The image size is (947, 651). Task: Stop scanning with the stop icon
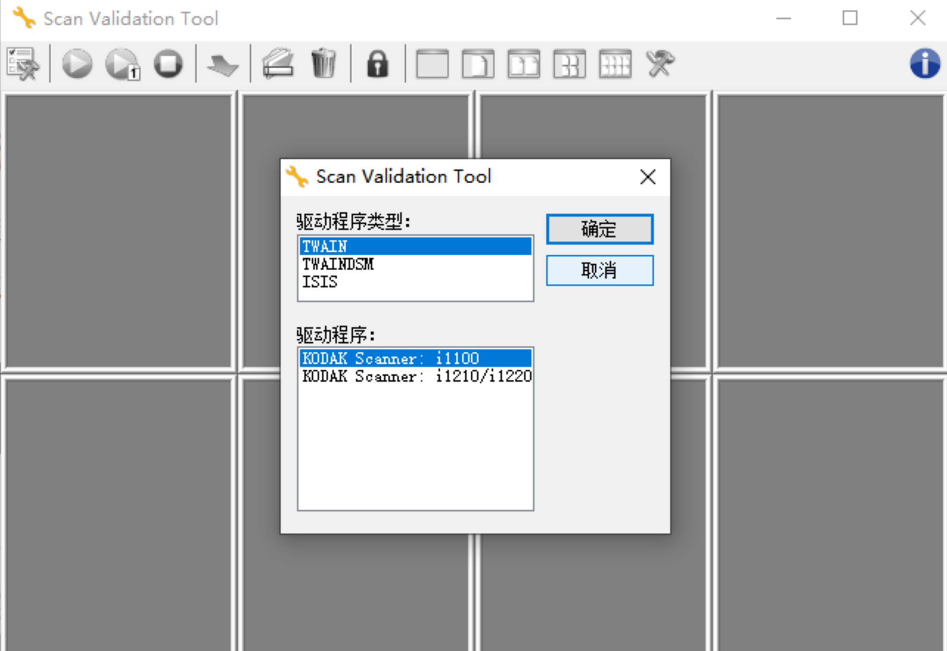(x=168, y=64)
